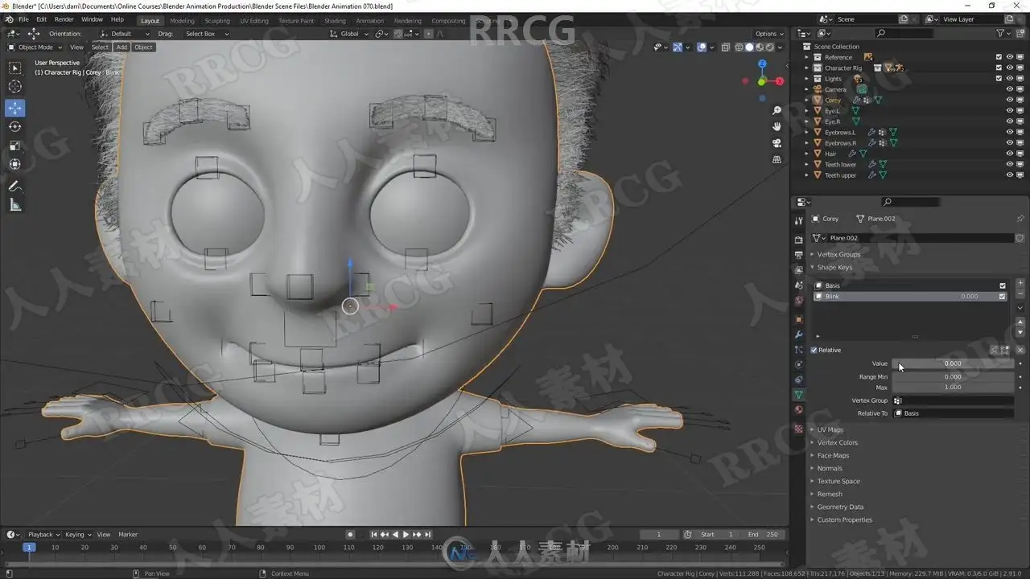Uncheck the Relative shape keys checkbox

[x=814, y=351]
